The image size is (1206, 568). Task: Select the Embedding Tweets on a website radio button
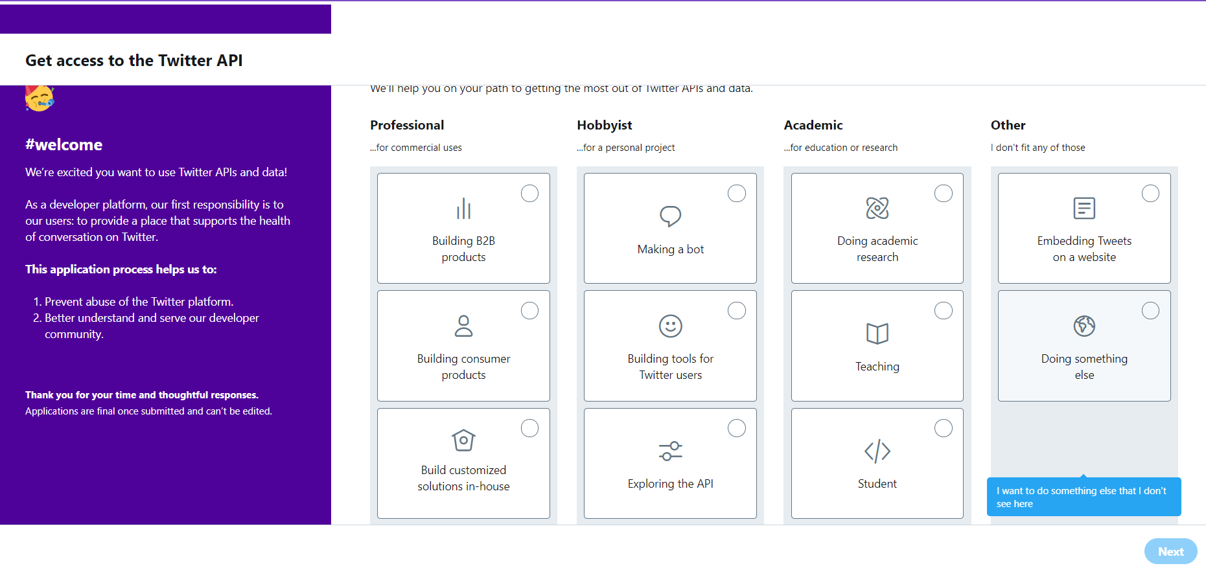1151,193
